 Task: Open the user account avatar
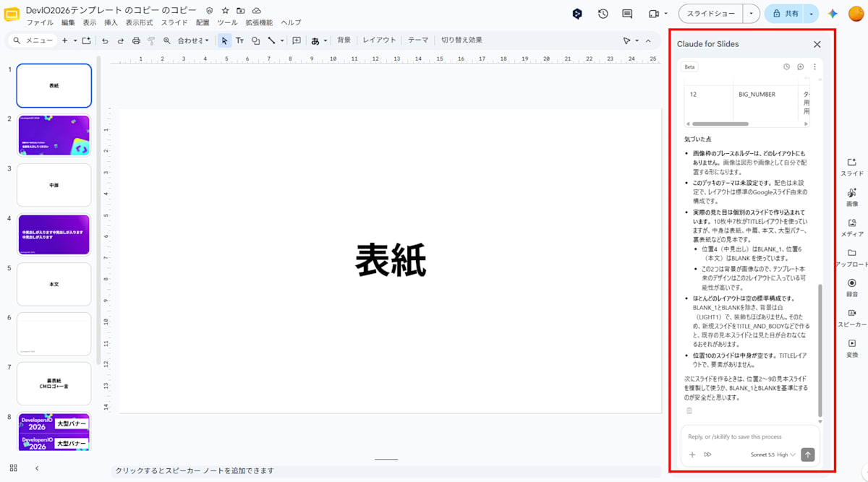coord(855,14)
